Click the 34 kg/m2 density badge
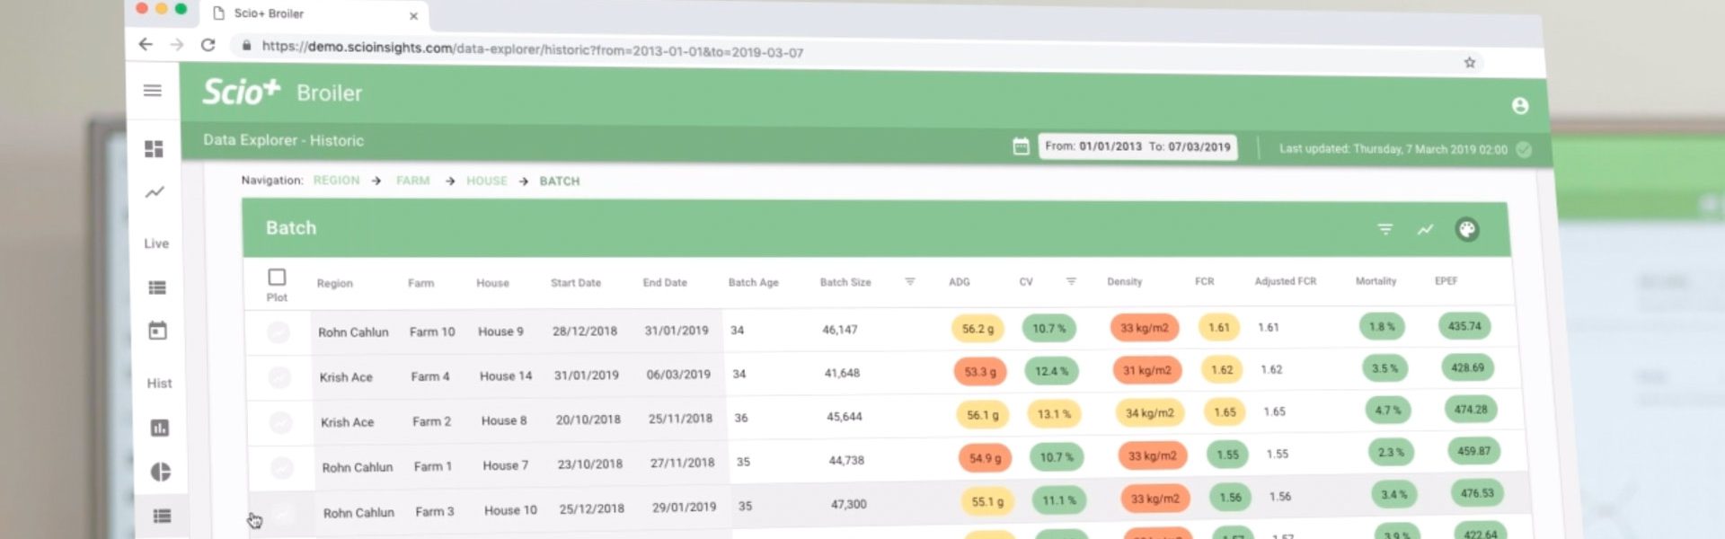1725x539 pixels. [x=1150, y=413]
